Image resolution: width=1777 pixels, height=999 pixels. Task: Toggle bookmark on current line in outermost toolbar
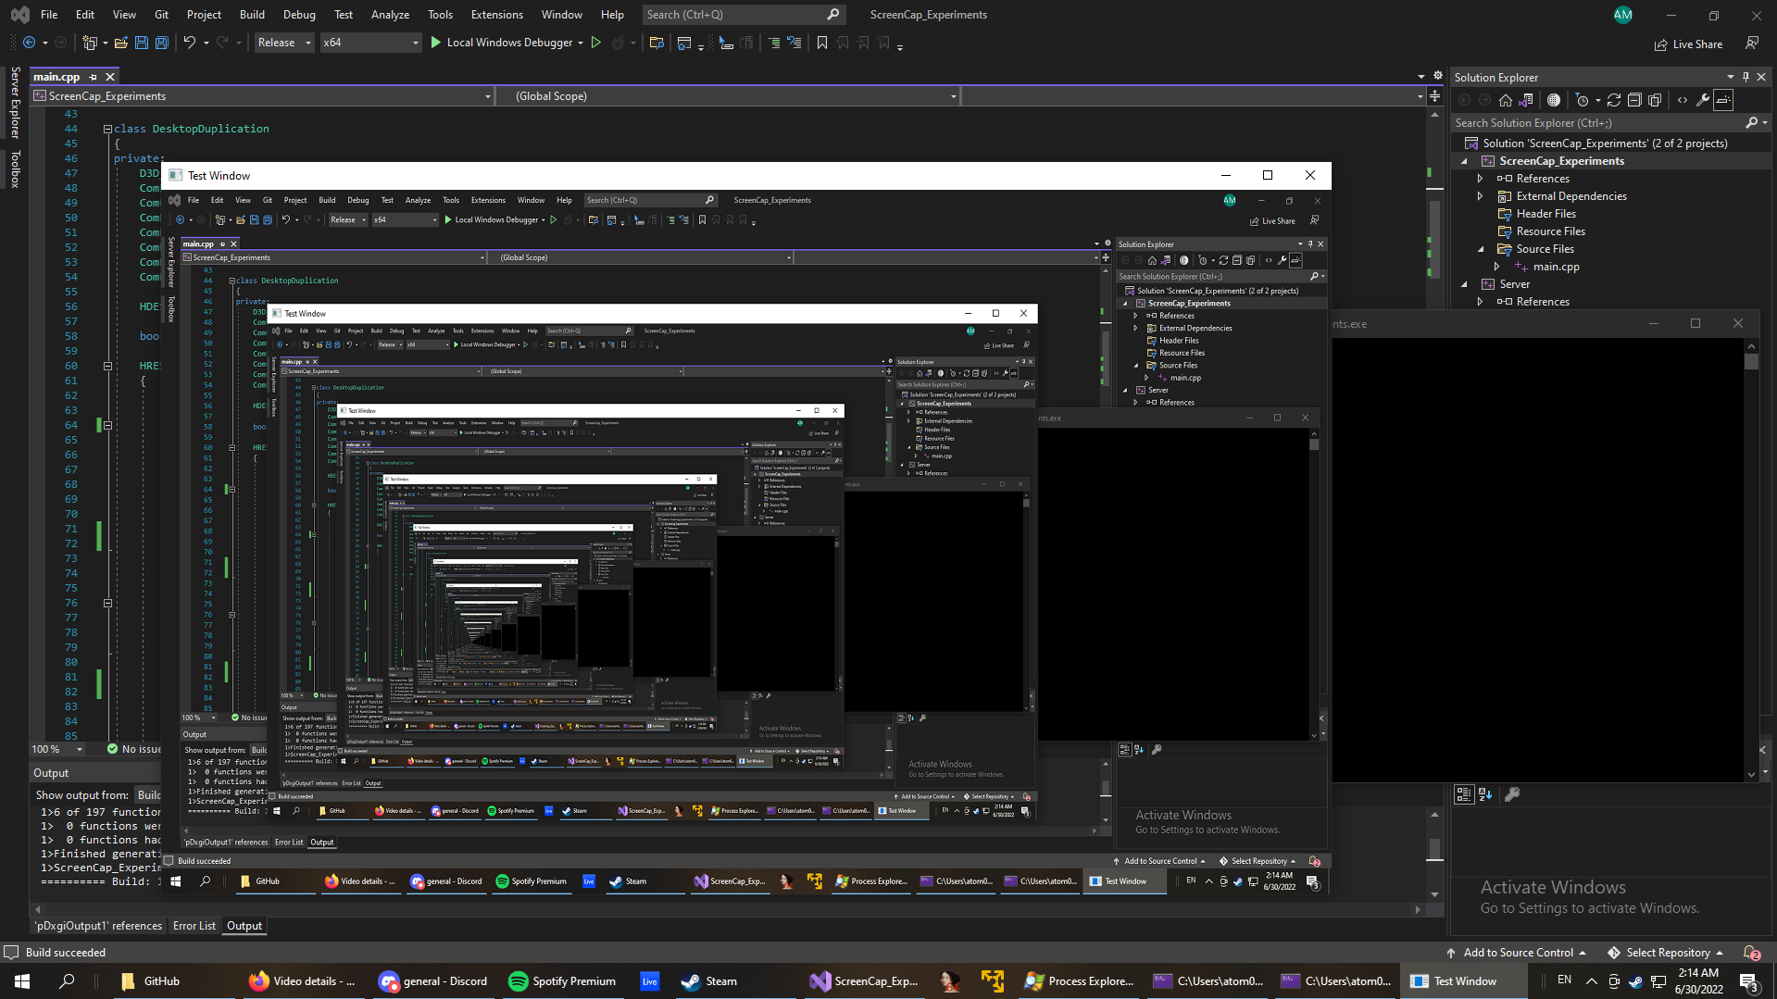pyautogui.click(x=822, y=43)
